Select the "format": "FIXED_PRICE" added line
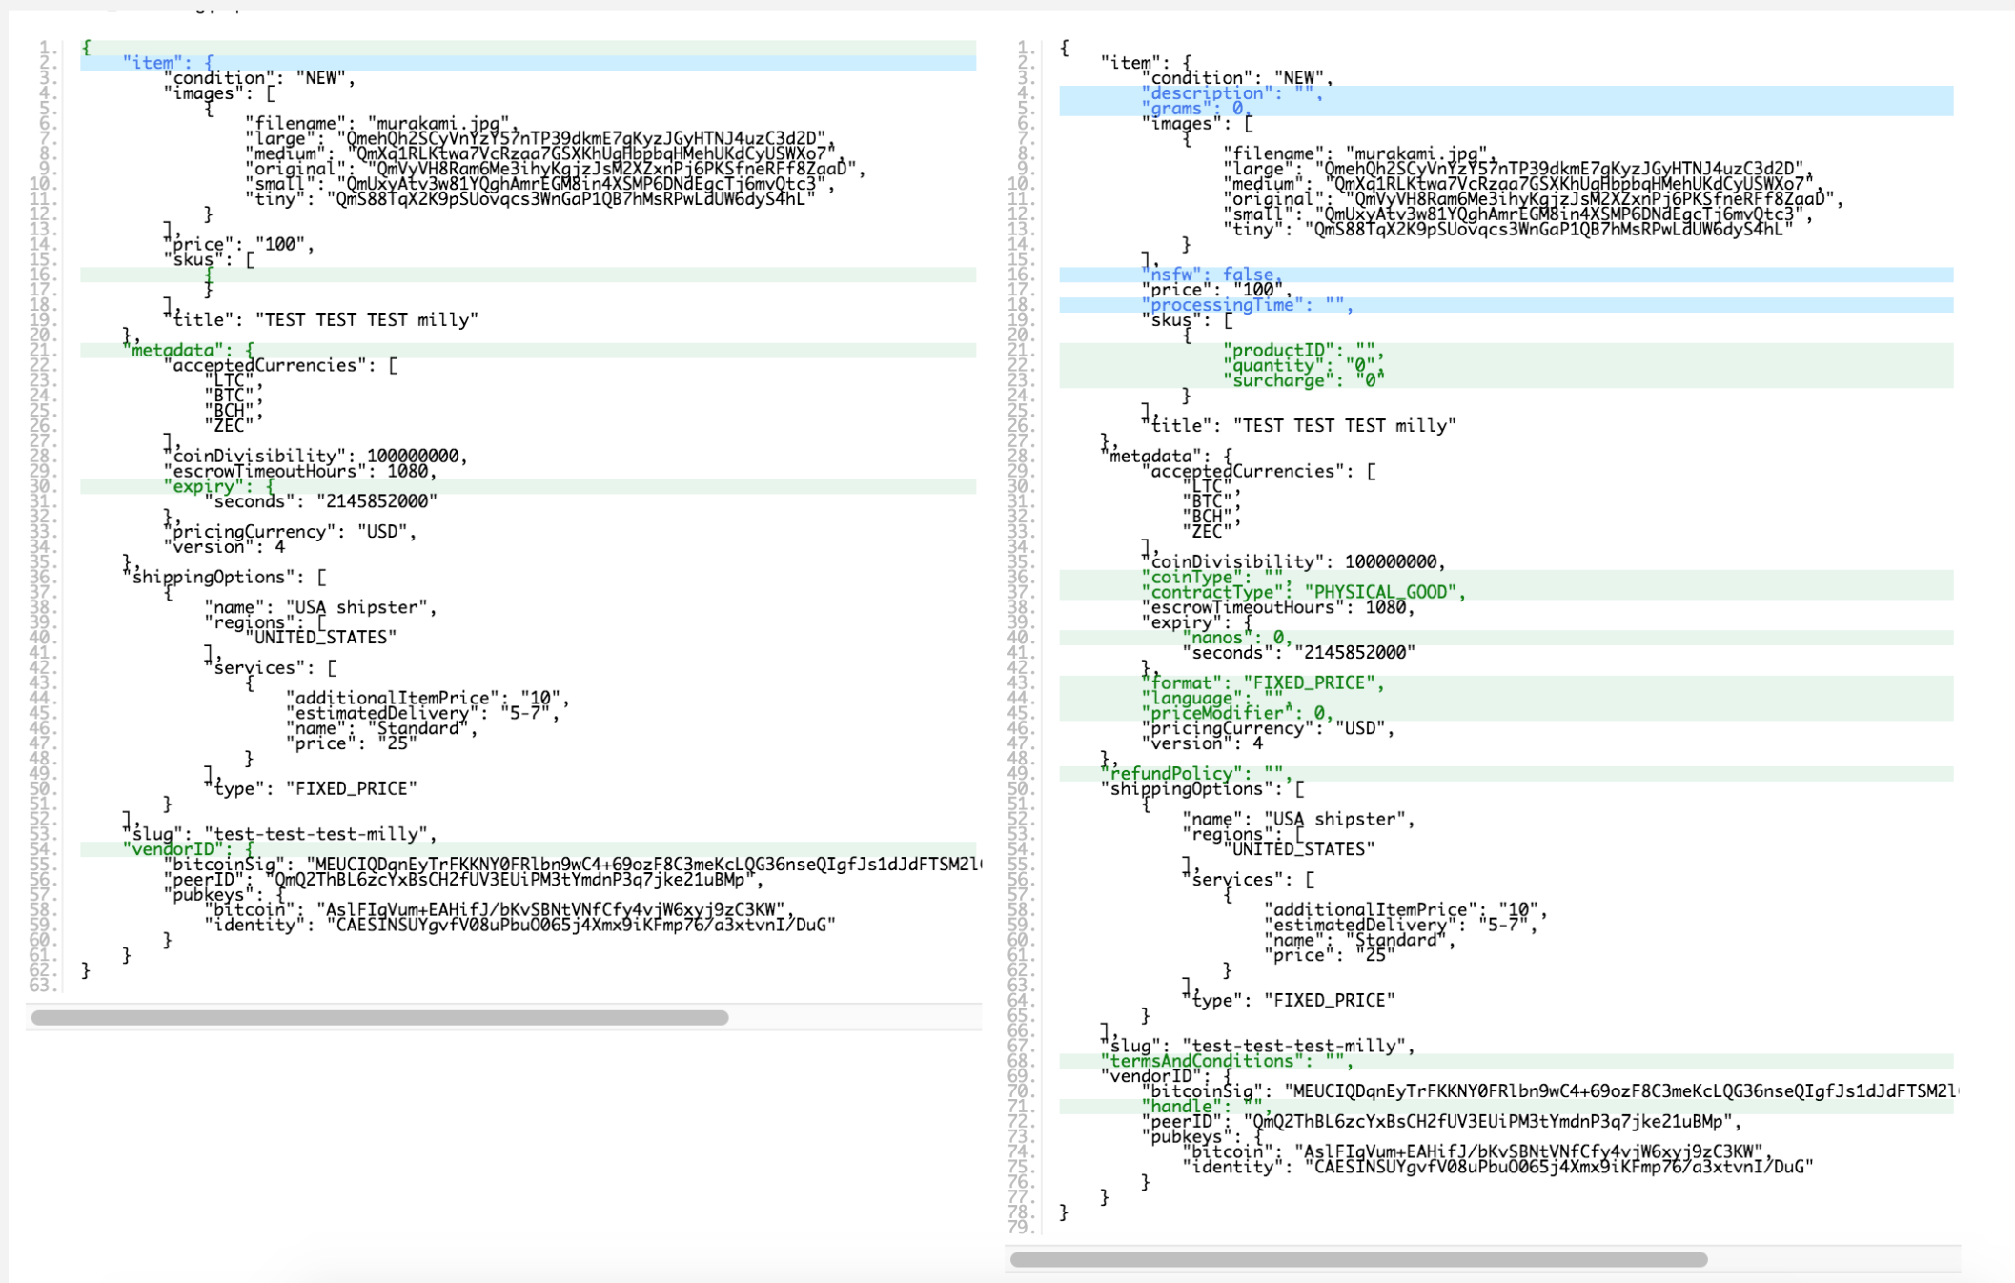2015x1283 pixels. 1263,682
